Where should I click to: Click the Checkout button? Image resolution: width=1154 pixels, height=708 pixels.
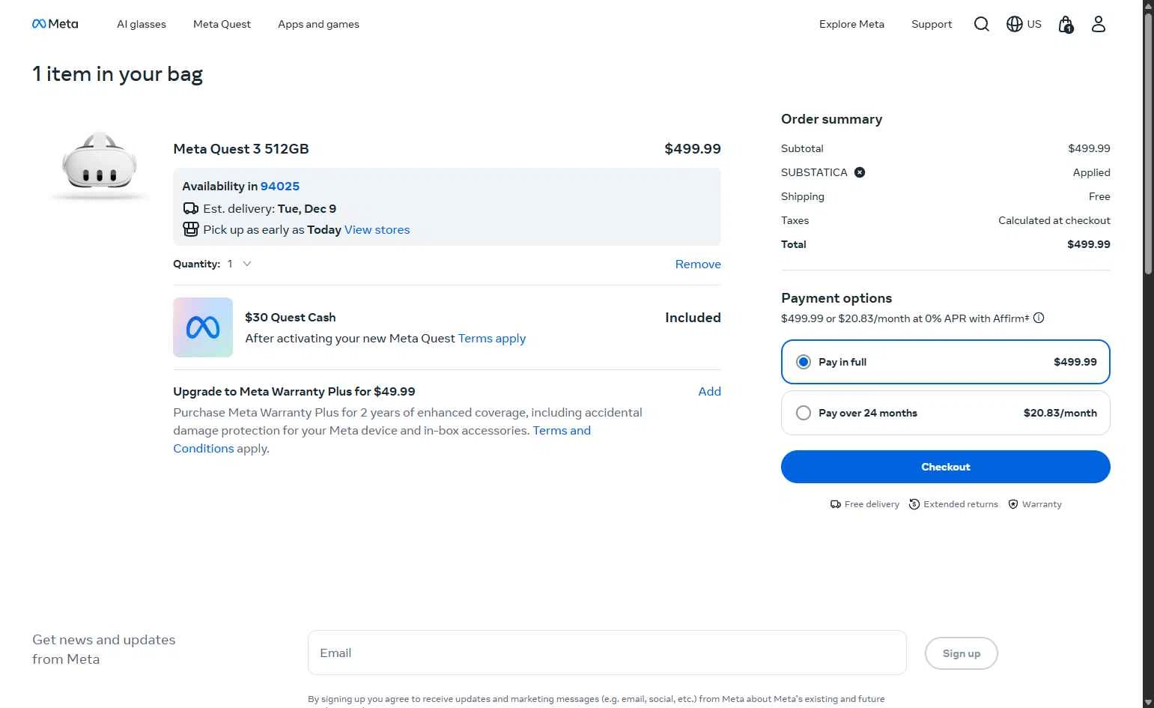(945, 467)
